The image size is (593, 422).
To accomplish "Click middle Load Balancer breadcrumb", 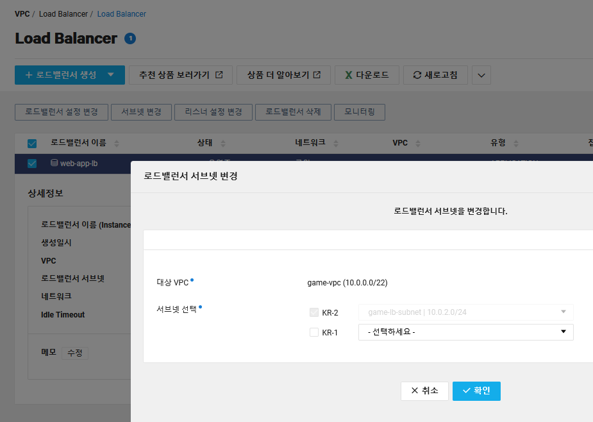I will (63, 14).
